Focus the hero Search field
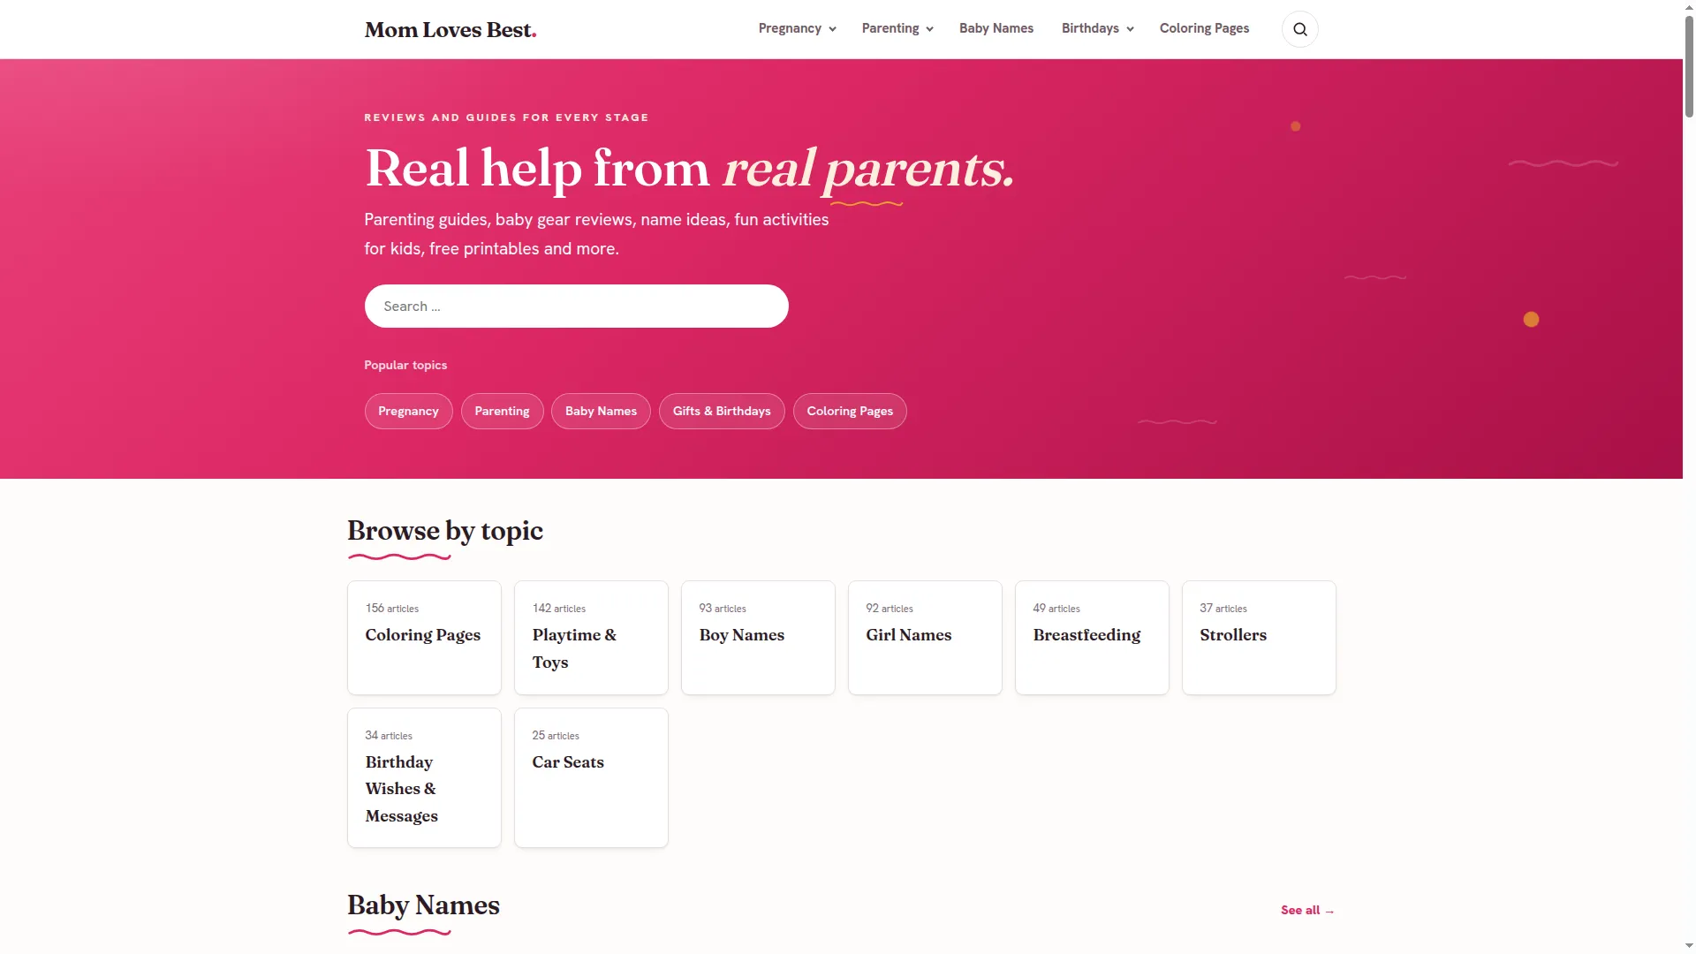 (x=576, y=306)
